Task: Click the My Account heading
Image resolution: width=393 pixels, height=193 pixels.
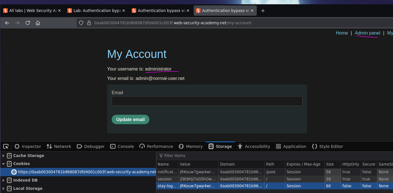Action: (x=137, y=54)
